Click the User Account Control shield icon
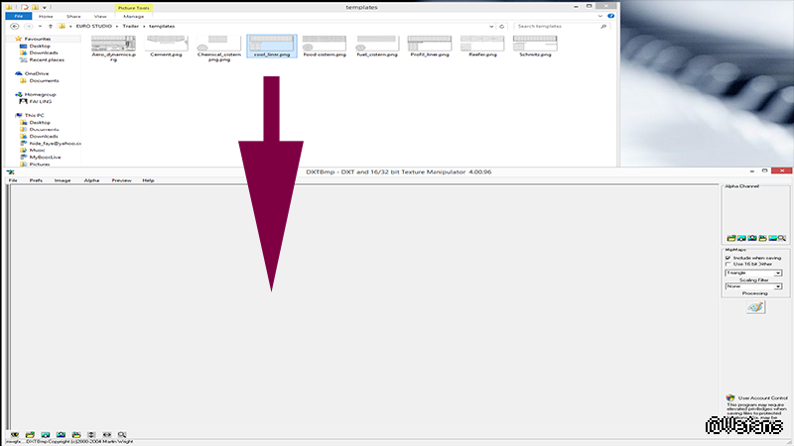The height and width of the screenshot is (446, 794). click(x=730, y=398)
